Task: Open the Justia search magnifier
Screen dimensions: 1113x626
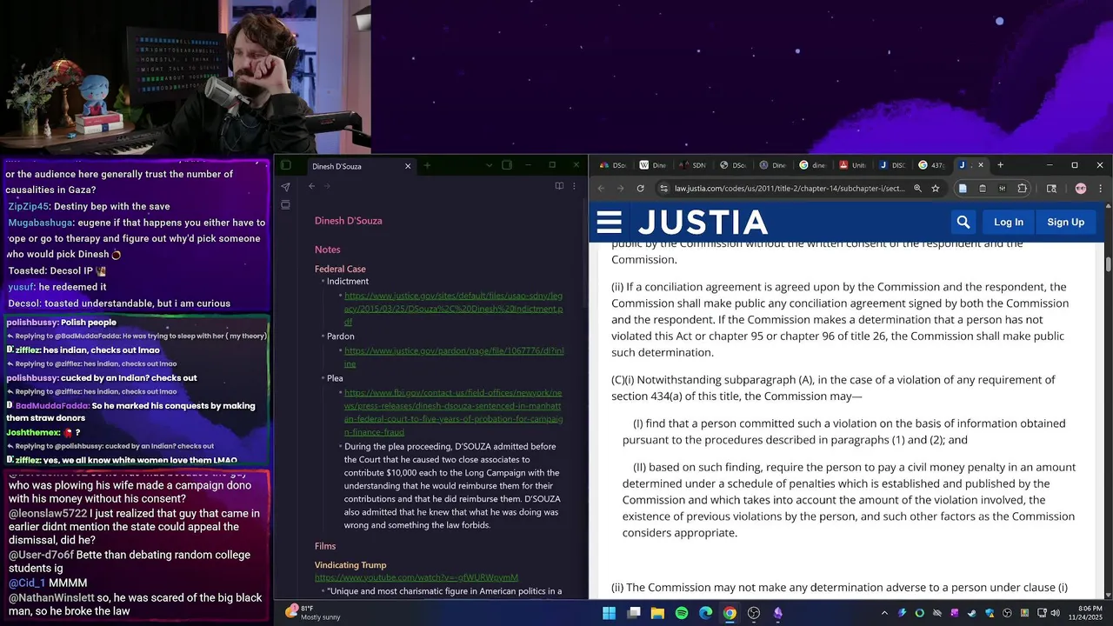Action: coord(963,222)
